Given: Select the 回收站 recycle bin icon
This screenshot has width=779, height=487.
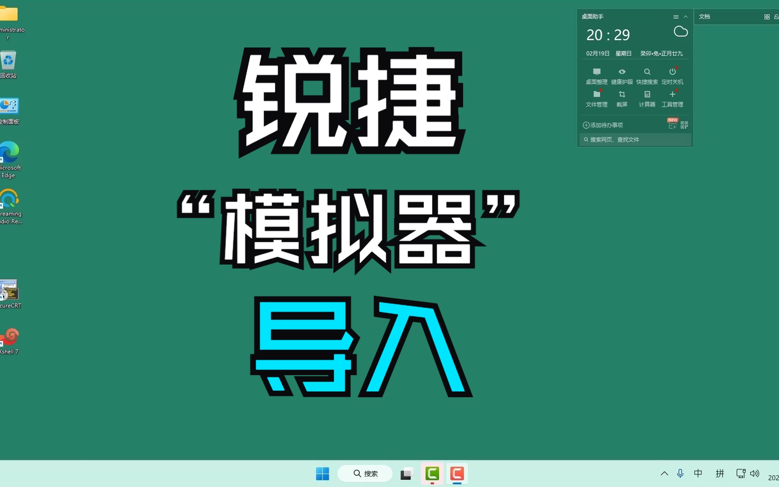Looking at the screenshot, I should tap(9, 64).
